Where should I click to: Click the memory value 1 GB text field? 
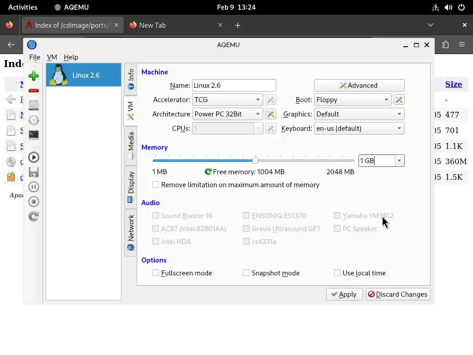tap(377, 160)
